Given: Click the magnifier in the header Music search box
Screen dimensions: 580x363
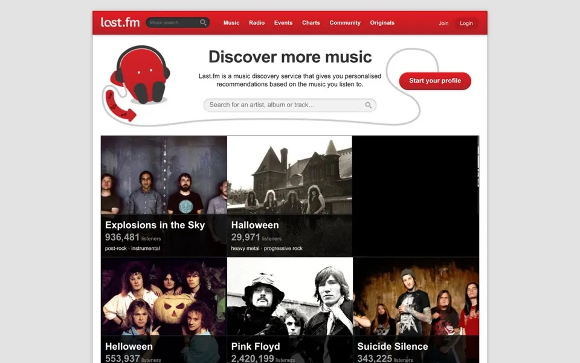Looking at the screenshot, I should (203, 22).
